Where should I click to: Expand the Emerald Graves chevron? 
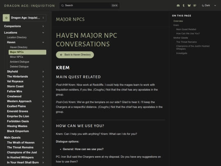click(43, 111)
